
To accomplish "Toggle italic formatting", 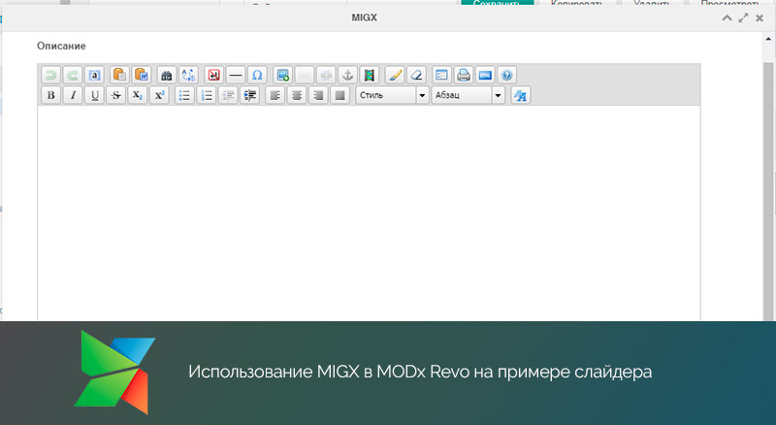I will pyautogui.click(x=72, y=95).
